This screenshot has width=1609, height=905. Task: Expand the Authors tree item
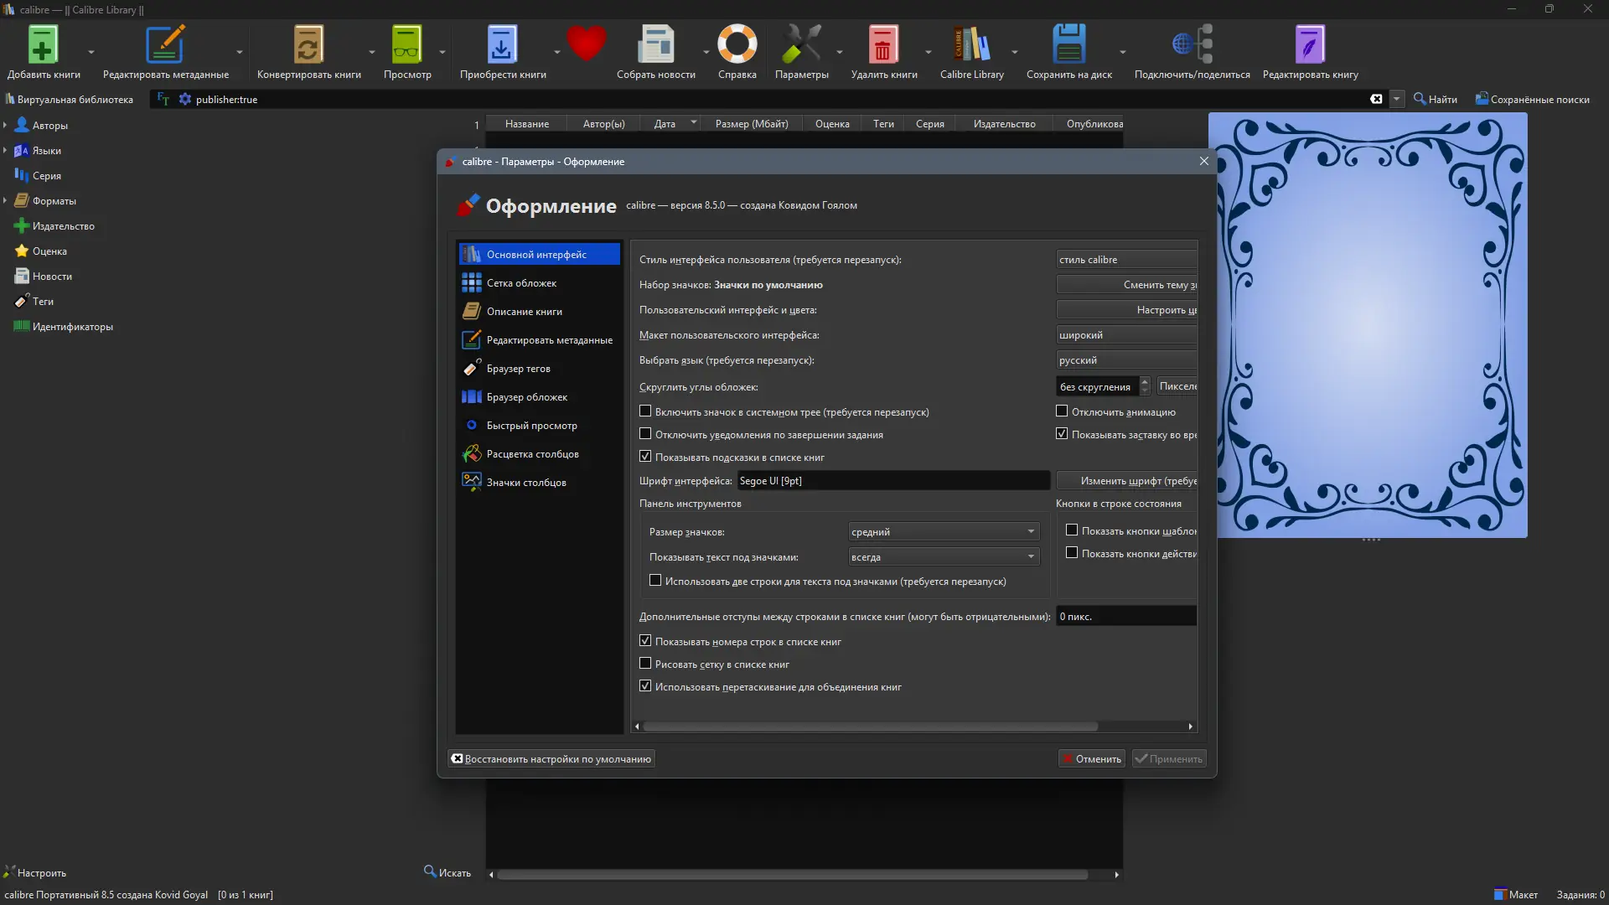pyautogui.click(x=5, y=126)
